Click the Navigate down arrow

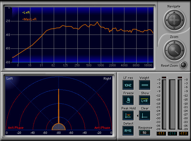coord(174,28)
